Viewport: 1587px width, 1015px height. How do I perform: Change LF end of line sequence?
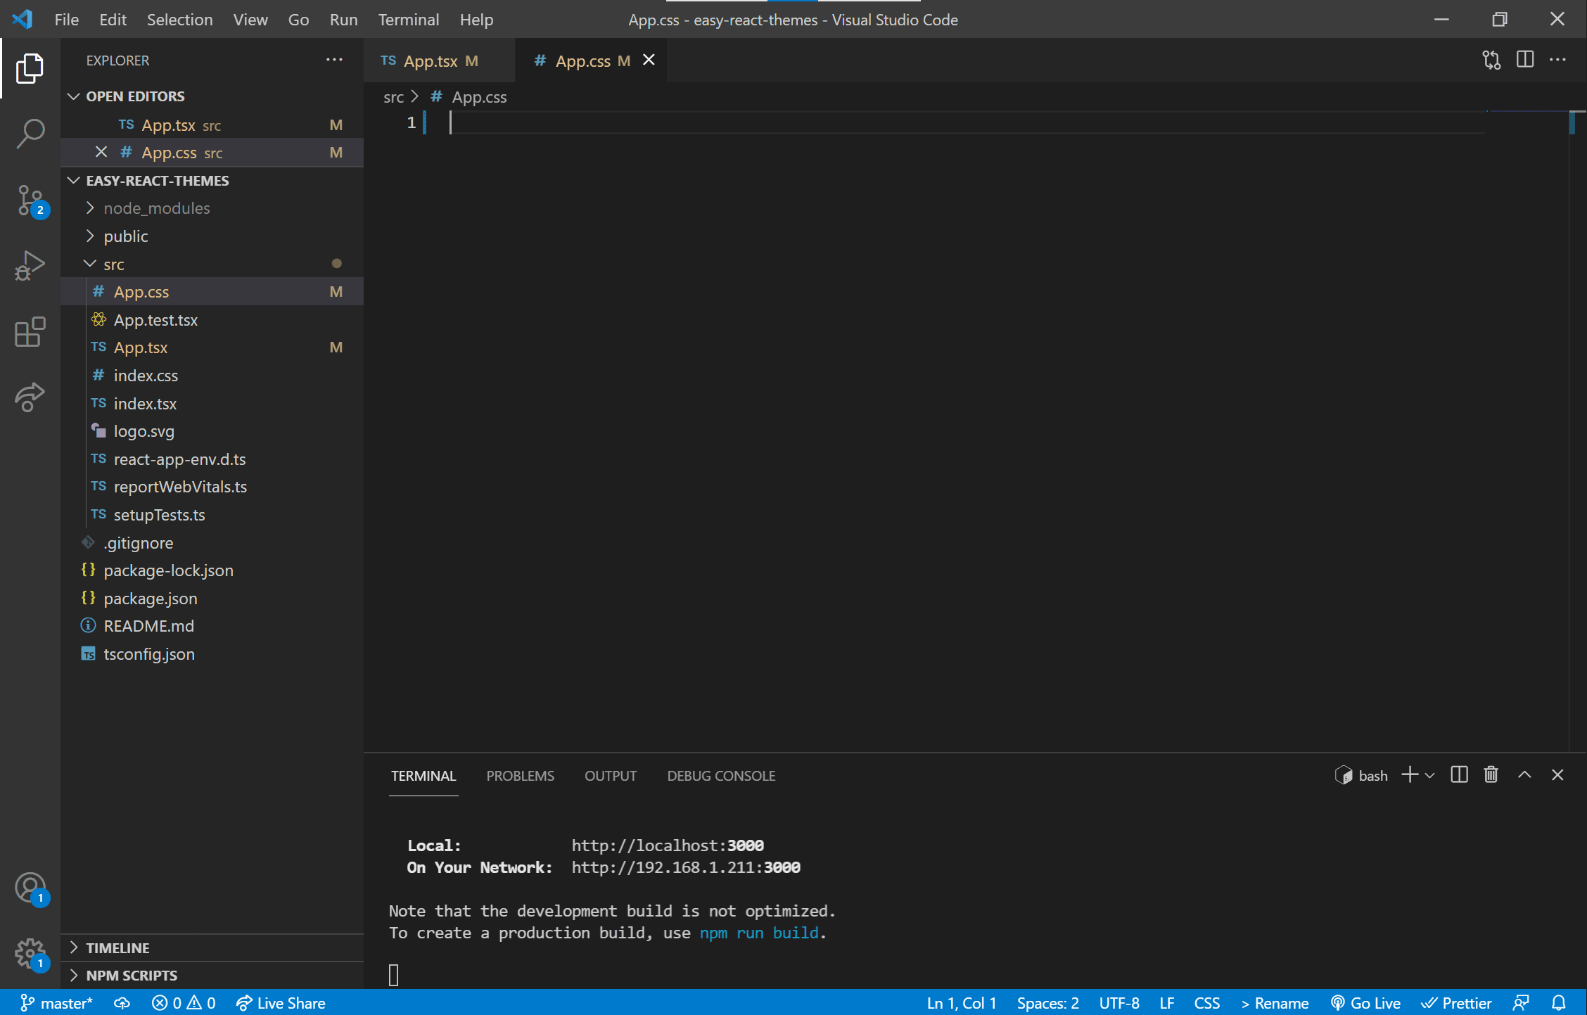[x=1166, y=1003]
